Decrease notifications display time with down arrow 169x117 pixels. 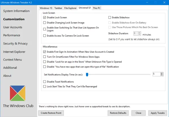[x=162, y=75]
